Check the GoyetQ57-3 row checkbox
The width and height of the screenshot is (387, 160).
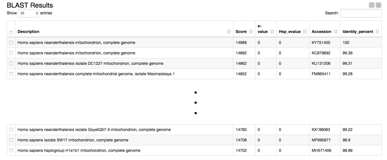[11, 130]
